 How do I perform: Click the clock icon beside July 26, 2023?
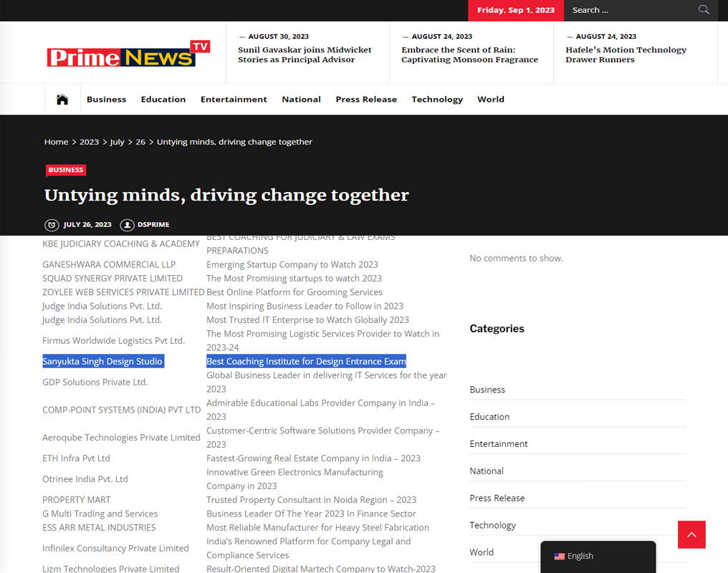click(x=52, y=225)
